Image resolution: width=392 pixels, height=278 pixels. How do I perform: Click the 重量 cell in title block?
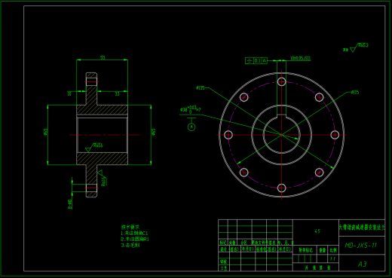pos(323,250)
